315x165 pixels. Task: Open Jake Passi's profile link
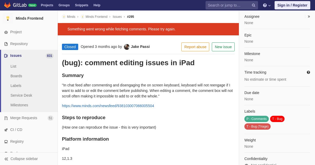140,47
